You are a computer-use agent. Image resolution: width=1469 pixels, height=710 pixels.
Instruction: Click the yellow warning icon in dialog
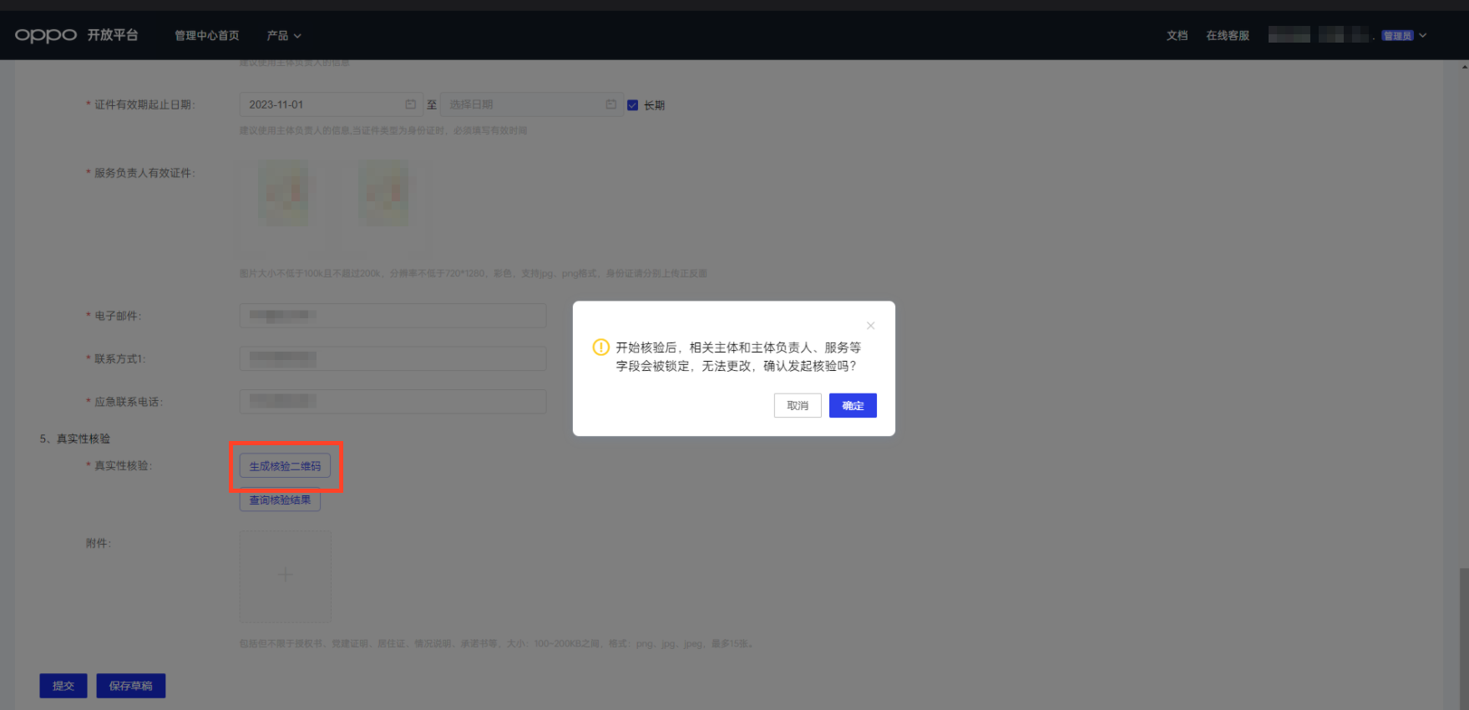[600, 347]
